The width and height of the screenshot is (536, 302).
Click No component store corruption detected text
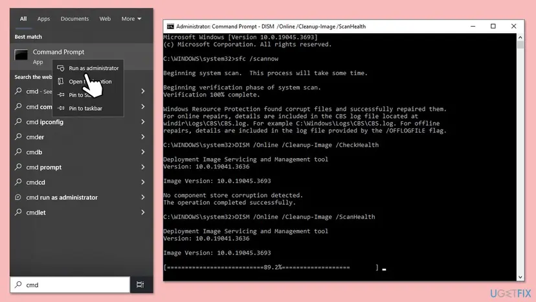(233, 195)
